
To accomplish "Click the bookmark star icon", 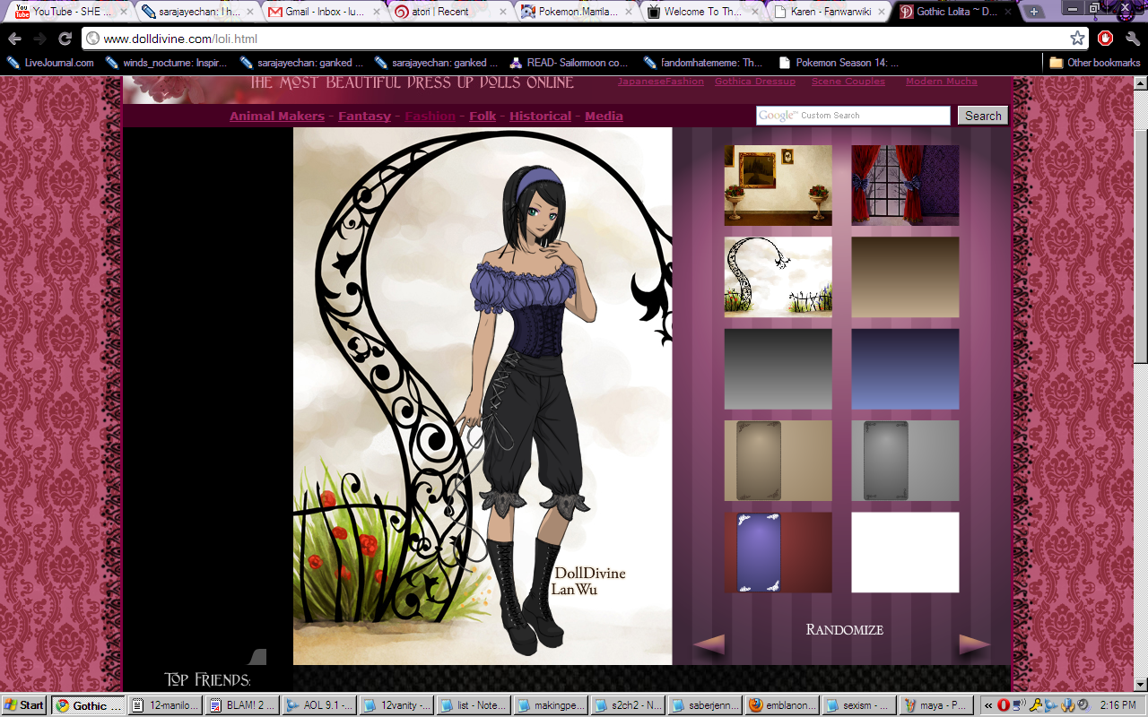I will coord(1077,39).
